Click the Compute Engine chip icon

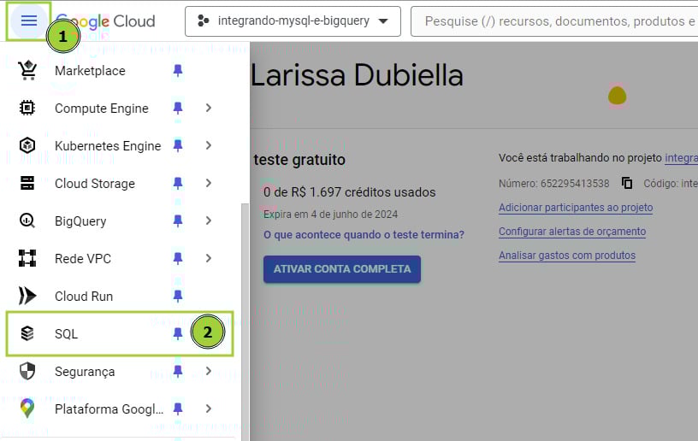(27, 108)
